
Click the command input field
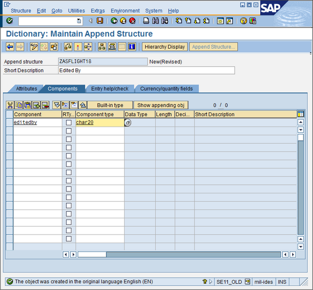tap(50, 21)
